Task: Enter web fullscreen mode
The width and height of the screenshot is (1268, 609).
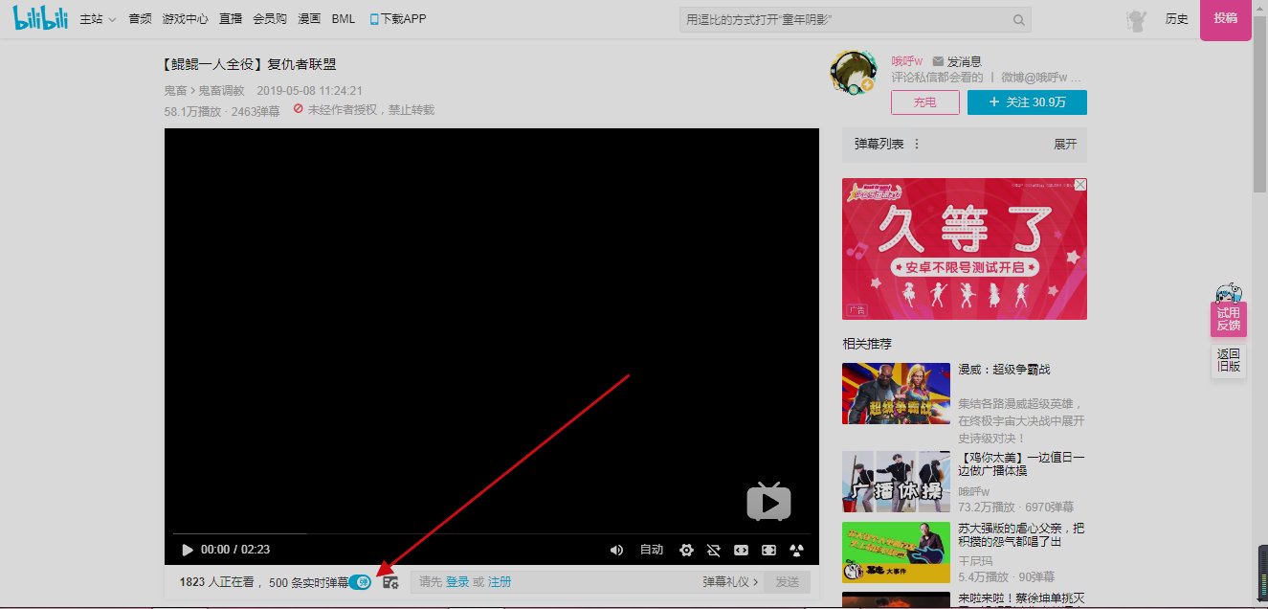Action: [x=767, y=550]
